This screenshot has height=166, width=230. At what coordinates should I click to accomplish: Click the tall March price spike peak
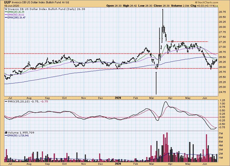point(163,9)
